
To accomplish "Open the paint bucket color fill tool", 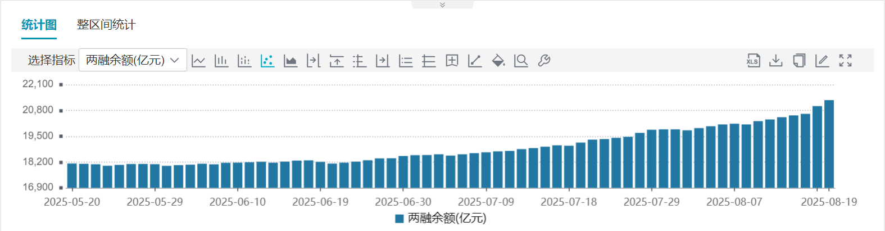I will pyautogui.click(x=498, y=61).
